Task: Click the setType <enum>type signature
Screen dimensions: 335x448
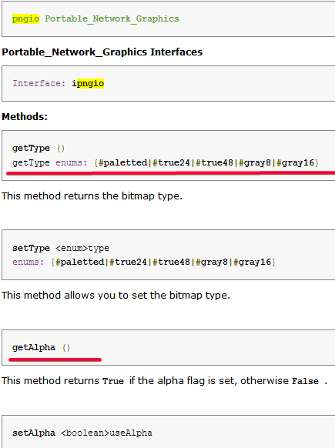Action: (61, 248)
